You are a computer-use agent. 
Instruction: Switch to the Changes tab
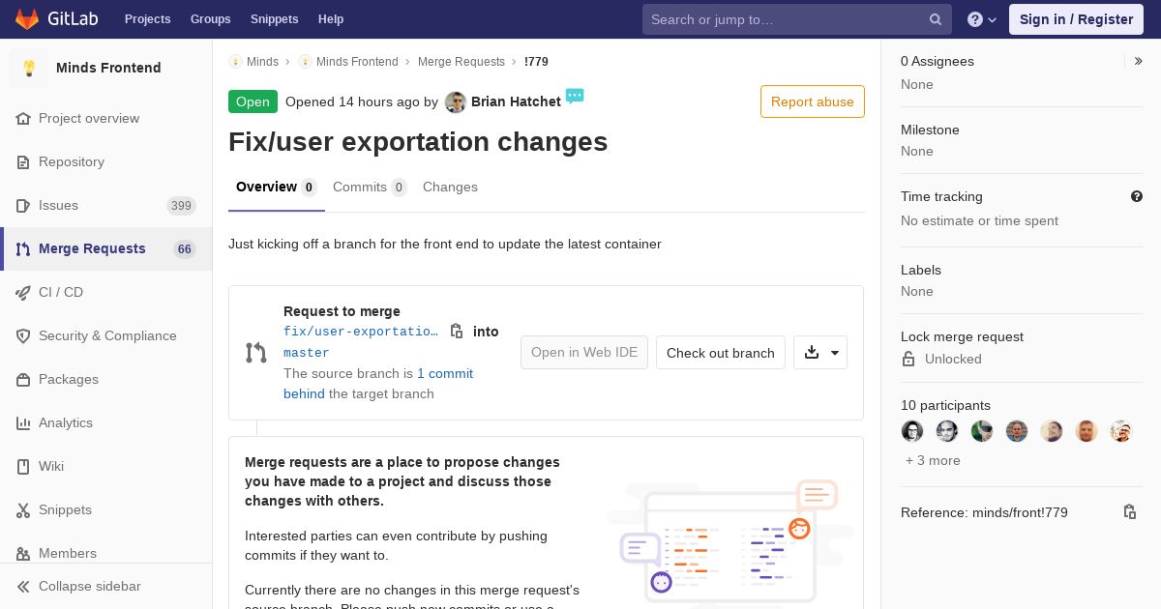pyautogui.click(x=450, y=188)
